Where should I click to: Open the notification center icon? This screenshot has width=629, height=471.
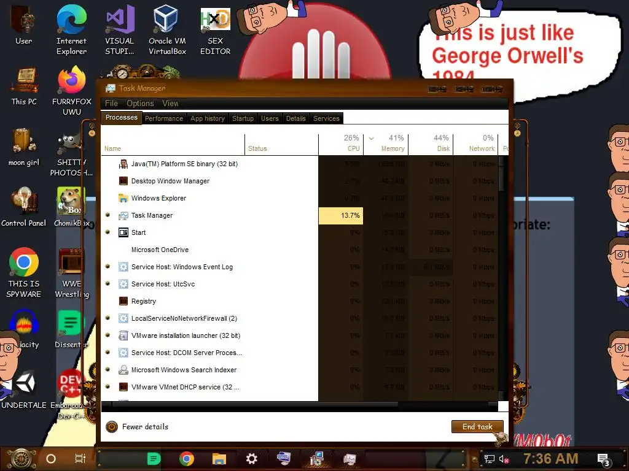604,460
